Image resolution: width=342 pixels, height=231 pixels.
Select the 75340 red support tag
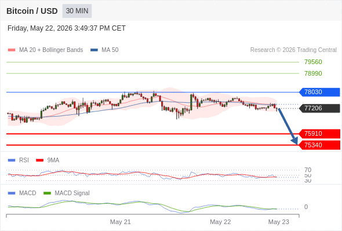click(x=319, y=145)
